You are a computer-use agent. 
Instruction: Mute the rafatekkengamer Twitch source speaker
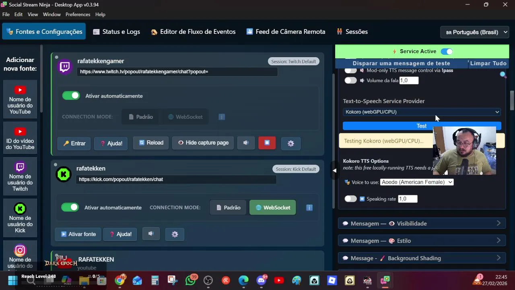tap(246, 143)
